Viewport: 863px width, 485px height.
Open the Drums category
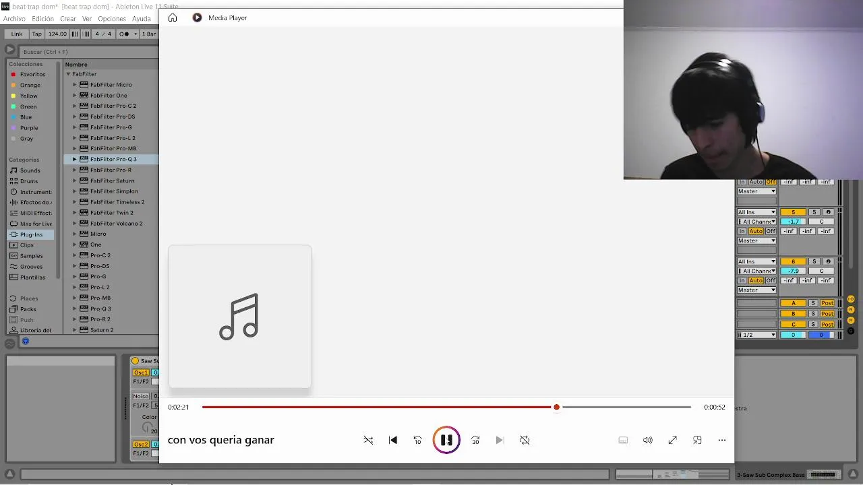coord(29,181)
